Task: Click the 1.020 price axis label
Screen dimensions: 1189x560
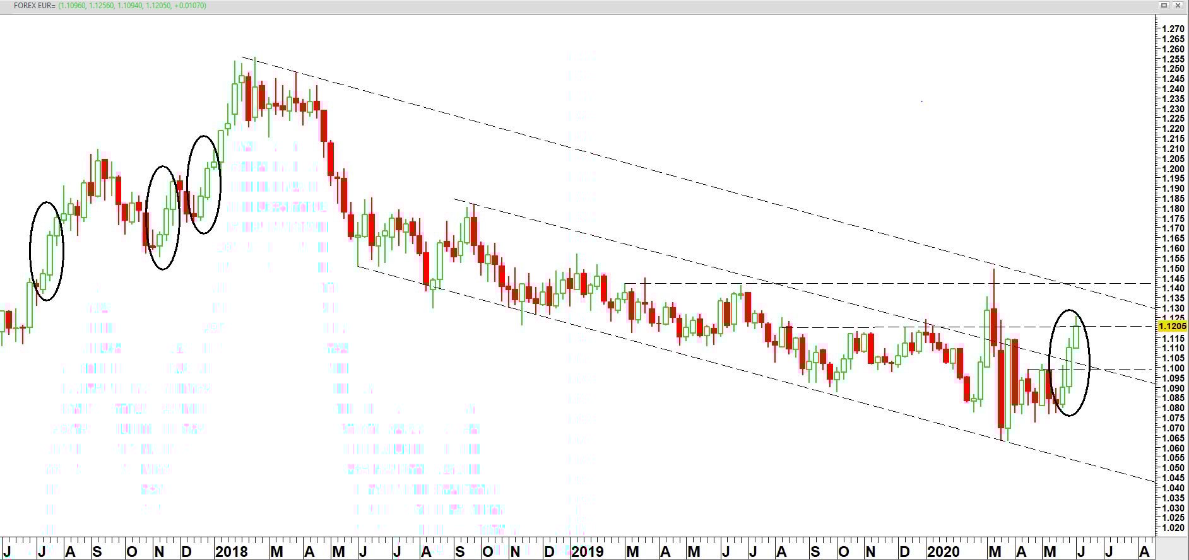Action: (1173, 528)
